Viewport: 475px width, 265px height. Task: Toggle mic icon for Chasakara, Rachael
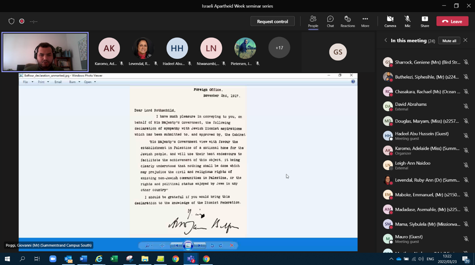pyautogui.click(x=466, y=92)
